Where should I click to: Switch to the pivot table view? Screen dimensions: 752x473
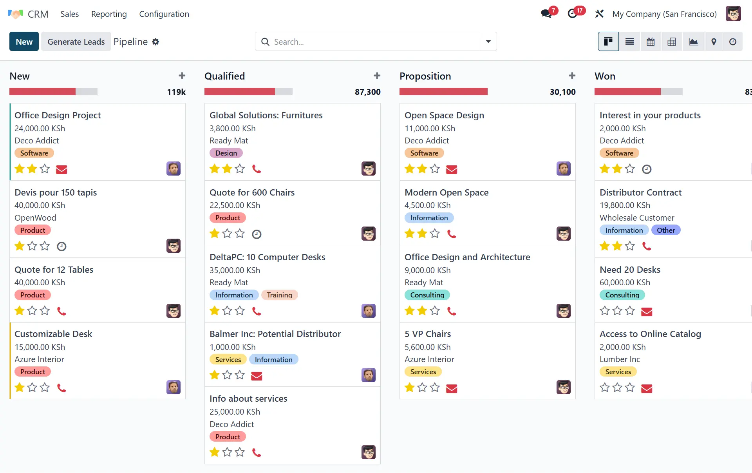(x=672, y=42)
